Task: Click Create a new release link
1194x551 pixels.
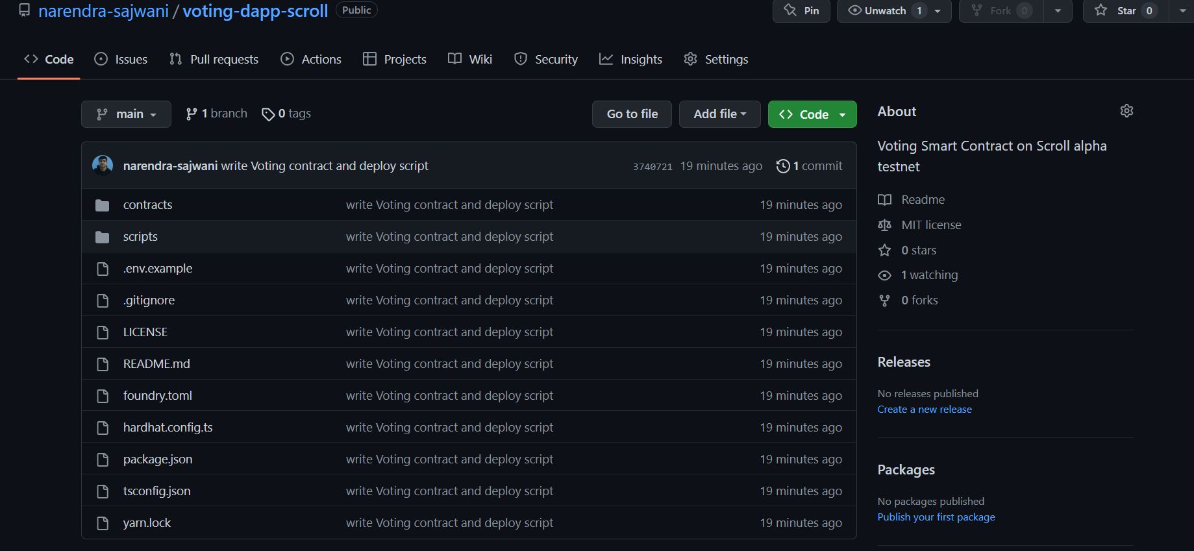Action: (x=925, y=410)
